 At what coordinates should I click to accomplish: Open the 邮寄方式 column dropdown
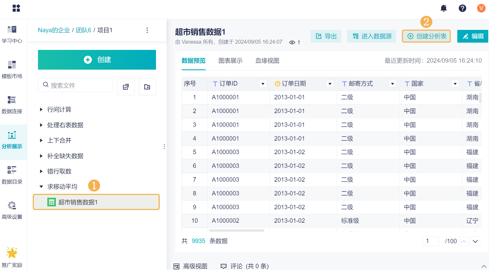(393, 84)
